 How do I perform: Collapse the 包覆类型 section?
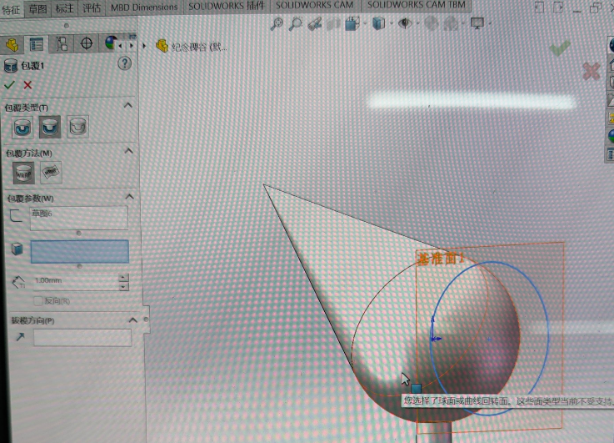tap(128, 106)
